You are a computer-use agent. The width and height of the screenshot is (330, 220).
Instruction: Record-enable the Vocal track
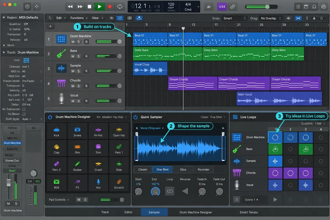pos(86,101)
